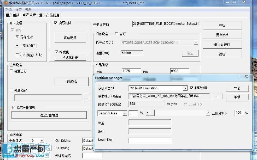Click the ISO path browse "..." button
The width and height of the screenshot is (257, 160).
point(217,96)
